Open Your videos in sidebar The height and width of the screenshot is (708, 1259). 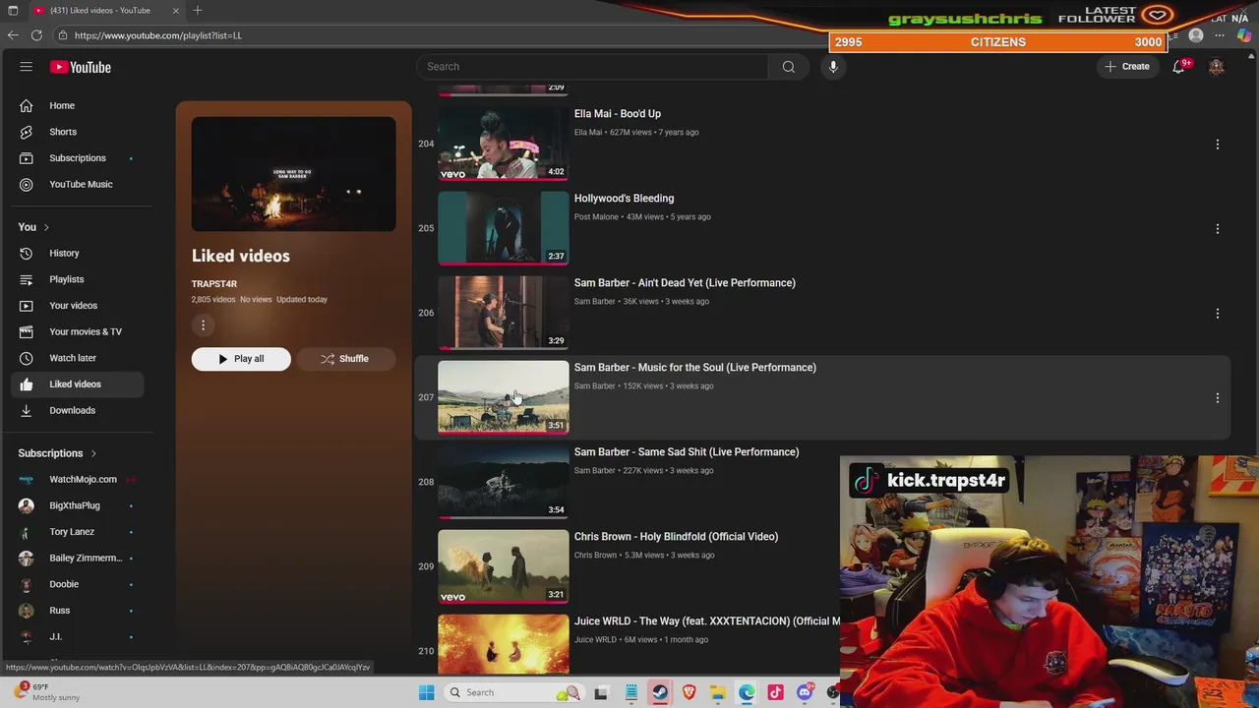79,306
